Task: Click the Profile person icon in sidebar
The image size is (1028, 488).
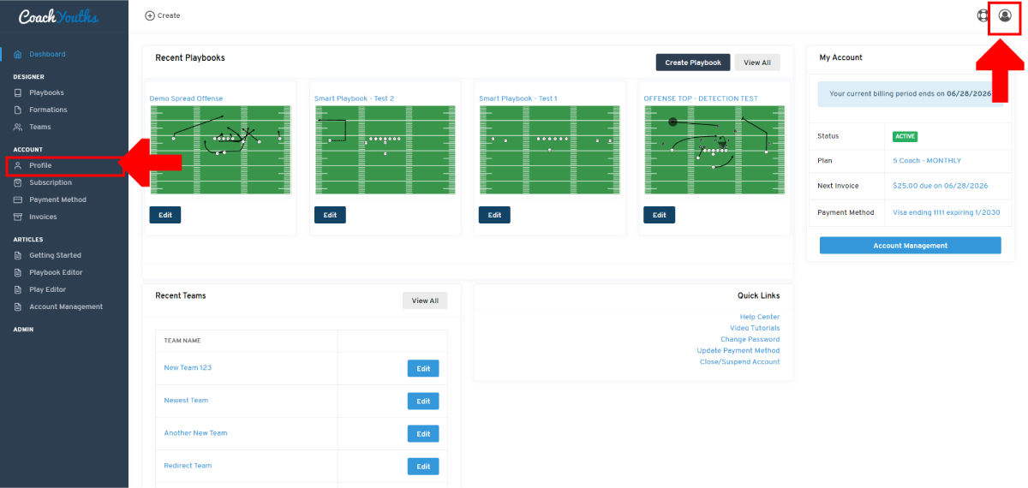Action: coord(19,165)
